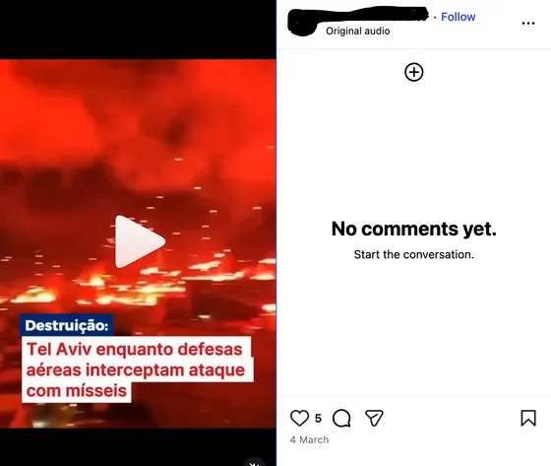
Task: Like the post with the heart icon
Action: pos(299,418)
